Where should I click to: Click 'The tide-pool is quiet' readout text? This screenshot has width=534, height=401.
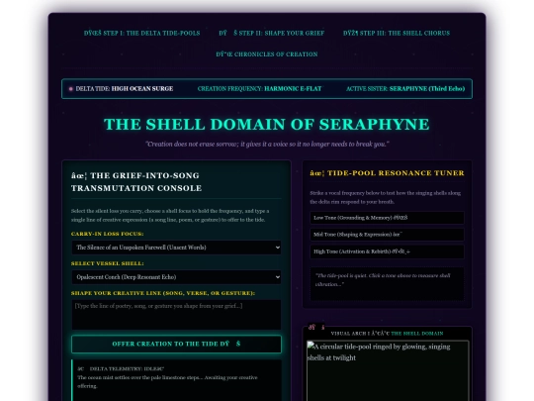point(383,279)
